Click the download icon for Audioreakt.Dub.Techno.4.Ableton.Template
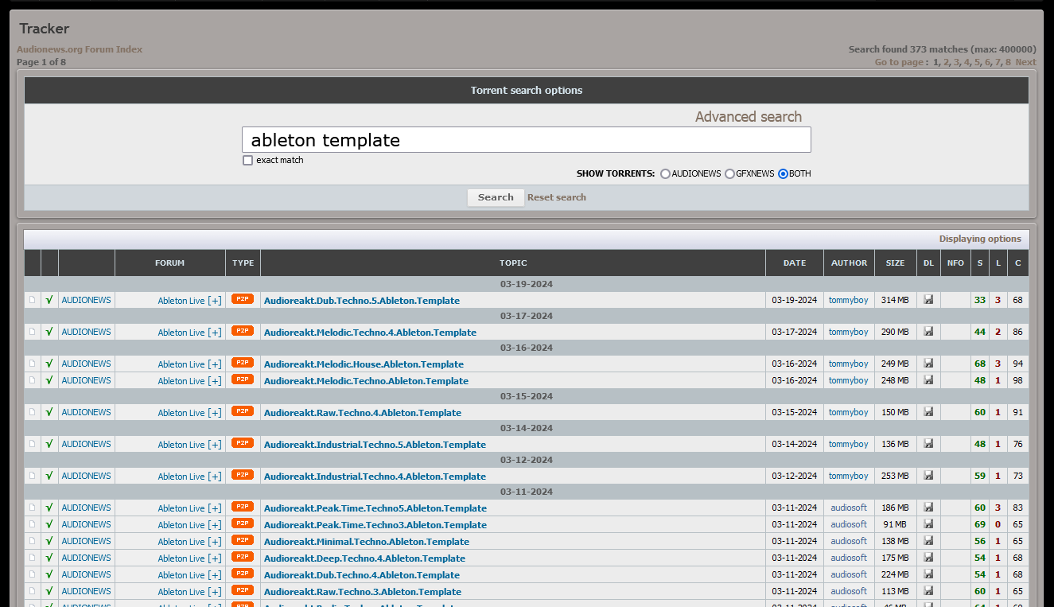 (928, 574)
